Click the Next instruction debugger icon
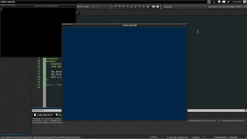The width and height of the screenshot is (247, 139). [x=136, y=7]
